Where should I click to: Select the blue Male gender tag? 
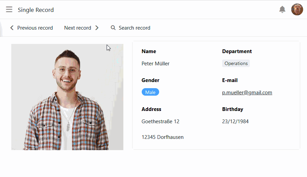150,92
